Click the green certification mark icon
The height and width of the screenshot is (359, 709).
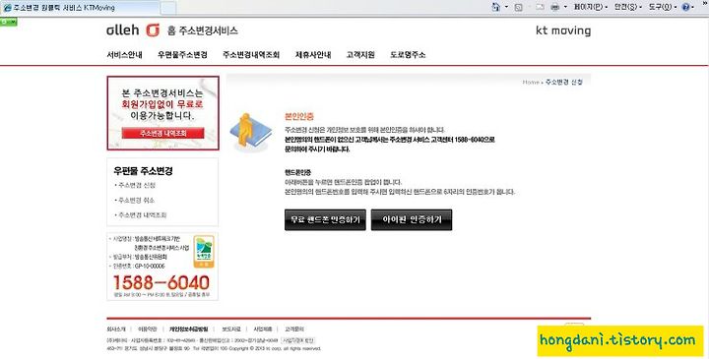tap(204, 252)
